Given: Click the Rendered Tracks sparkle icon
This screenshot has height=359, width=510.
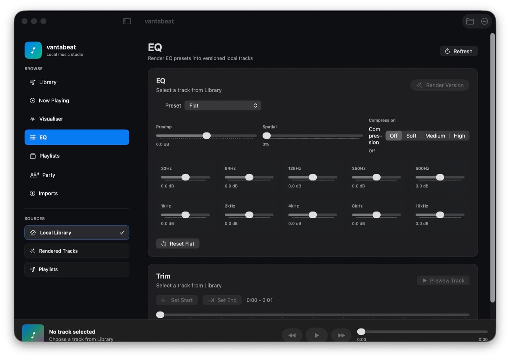Looking at the screenshot, I should pyautogui.click(x=32, y=251).
